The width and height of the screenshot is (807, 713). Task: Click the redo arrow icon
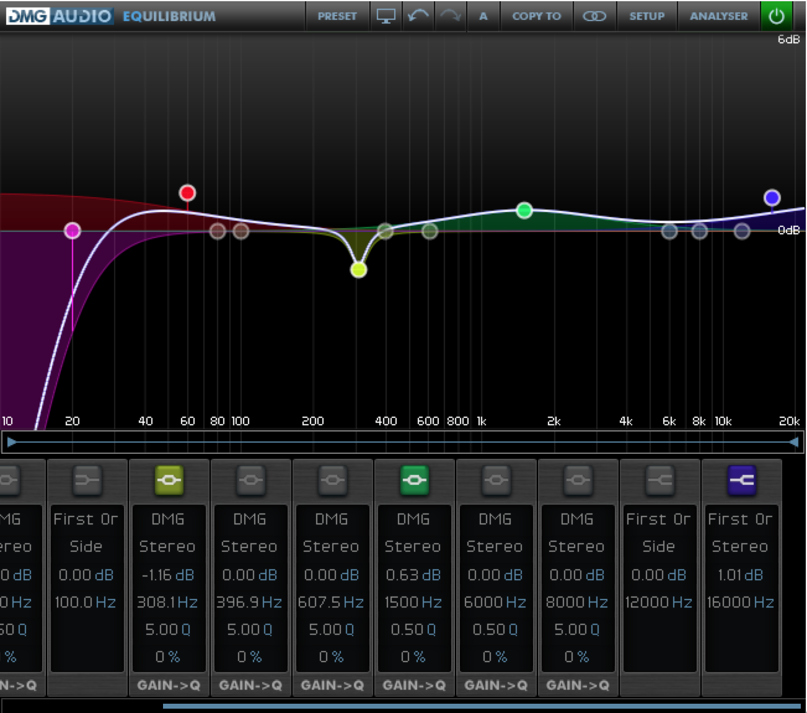pos(451,16)
